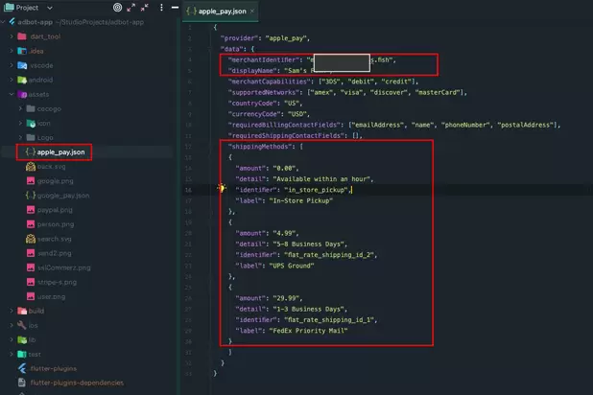
Task: Click the build folder icon
Action: (22, 311)
